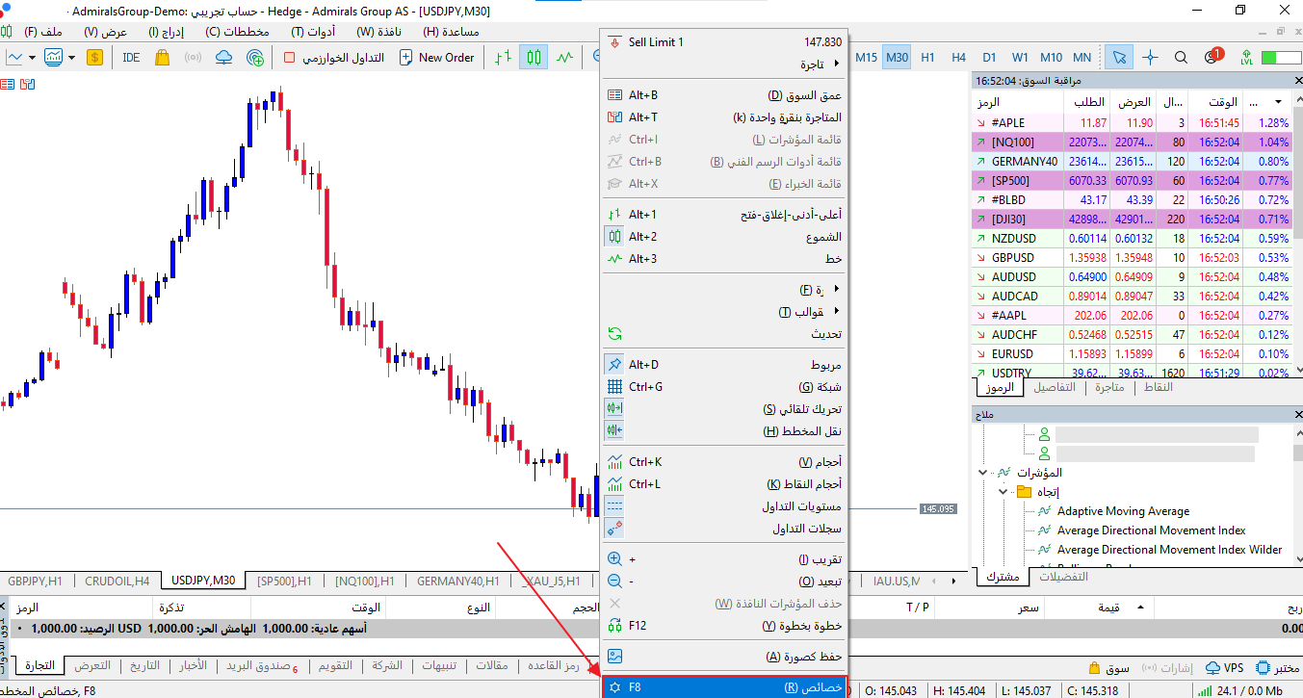Choose Properties (خصائص) F8 menu item
1303x698 pixels.
point(723,687)
